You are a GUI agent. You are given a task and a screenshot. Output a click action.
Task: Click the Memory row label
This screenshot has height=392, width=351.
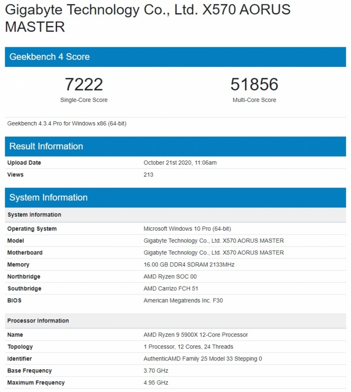point(18,265)
